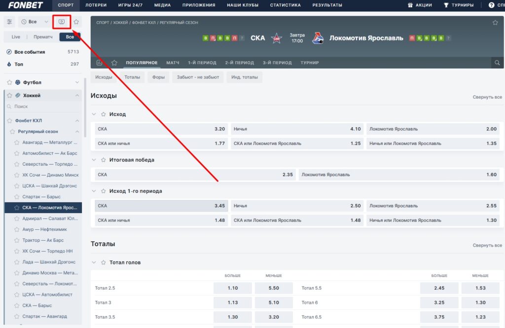Image resolution: width=505 pixels, height=328 pixels.
Task: Open Акции with the gift icon
Action: pos(420,5)
